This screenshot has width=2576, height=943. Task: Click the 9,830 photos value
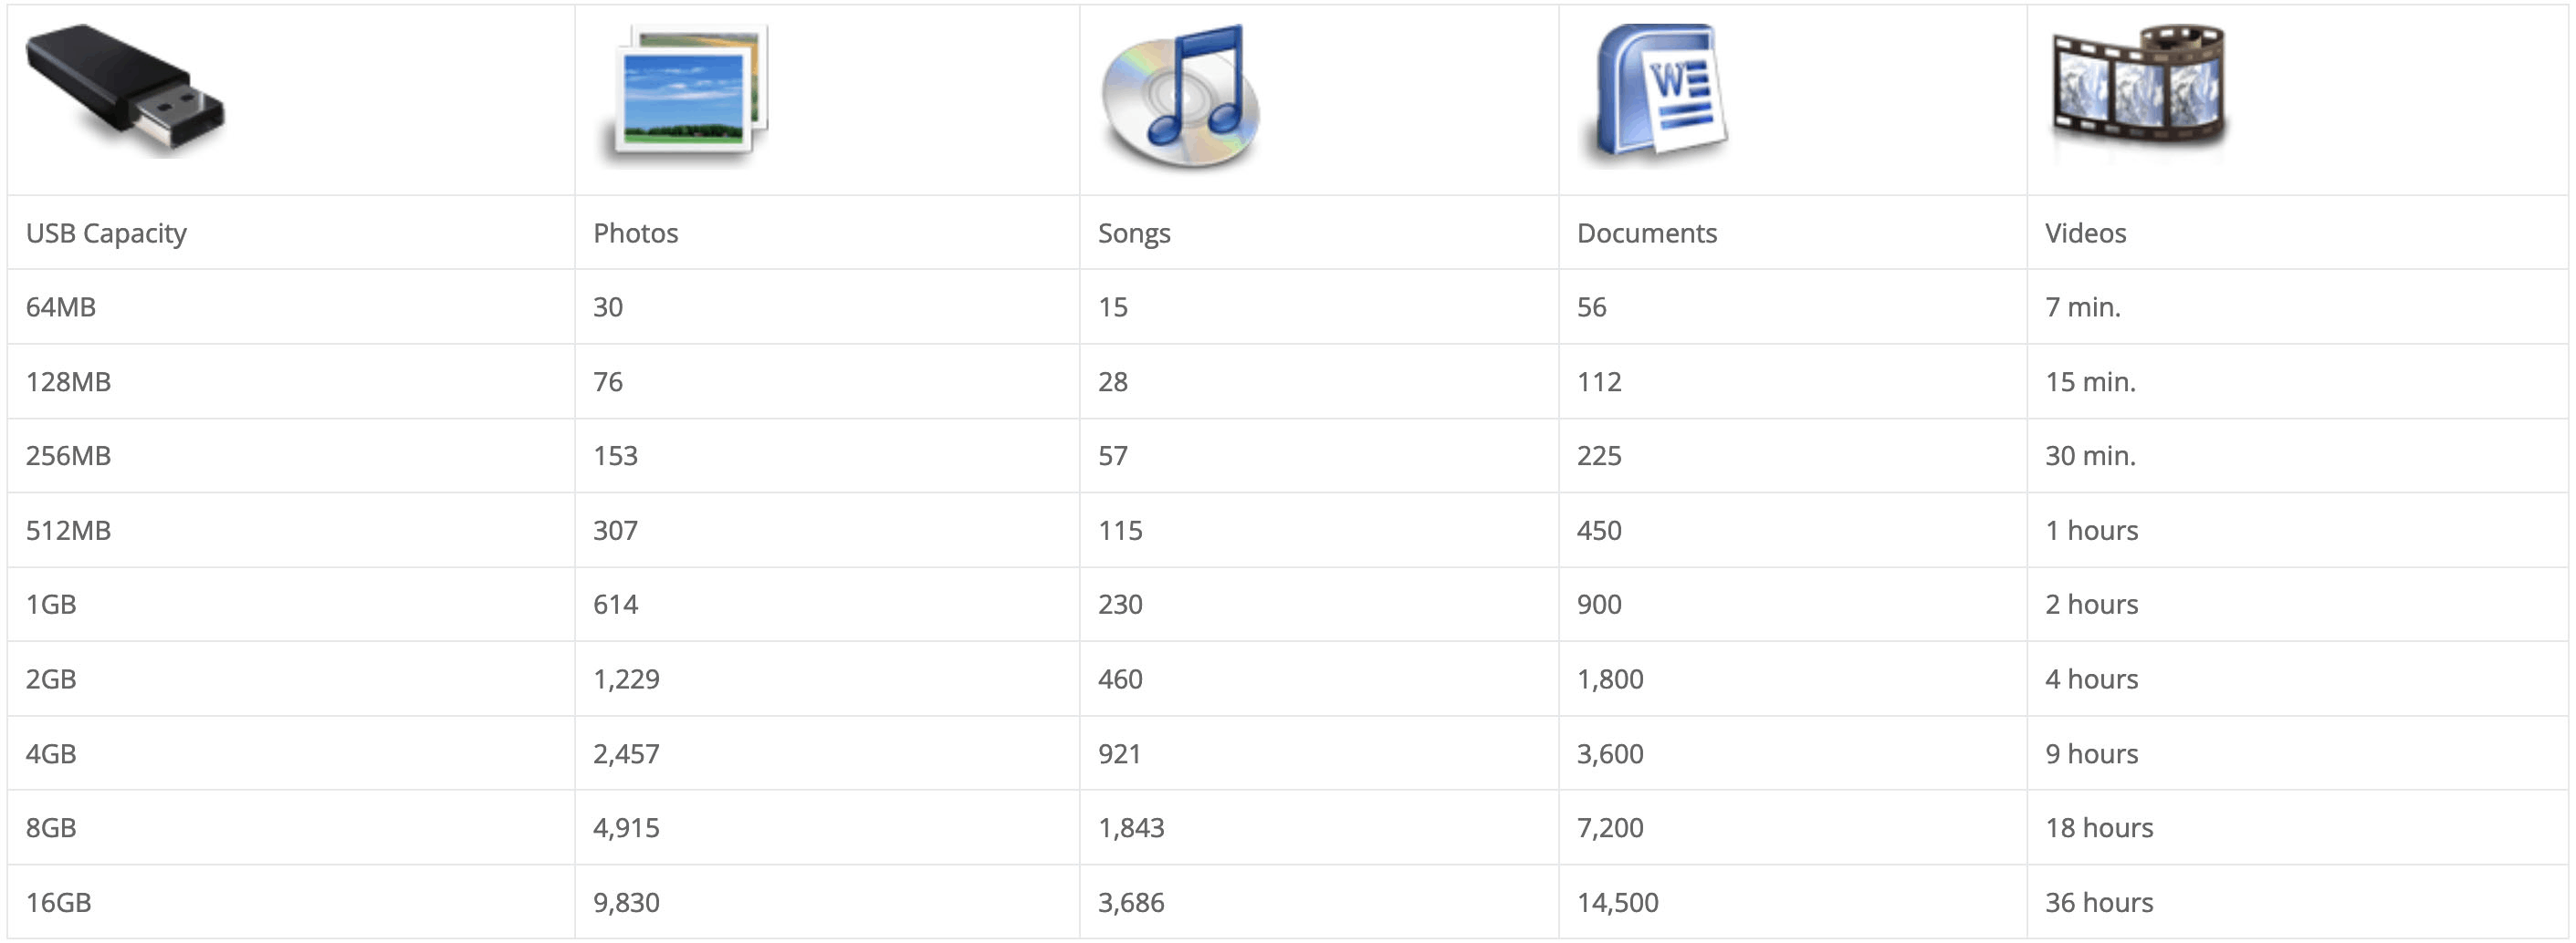(626, 902)
